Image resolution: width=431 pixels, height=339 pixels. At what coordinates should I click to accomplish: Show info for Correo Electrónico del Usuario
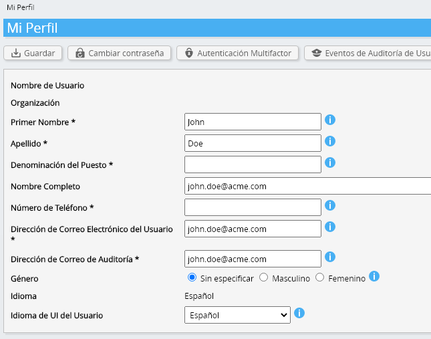click(330, 227)
